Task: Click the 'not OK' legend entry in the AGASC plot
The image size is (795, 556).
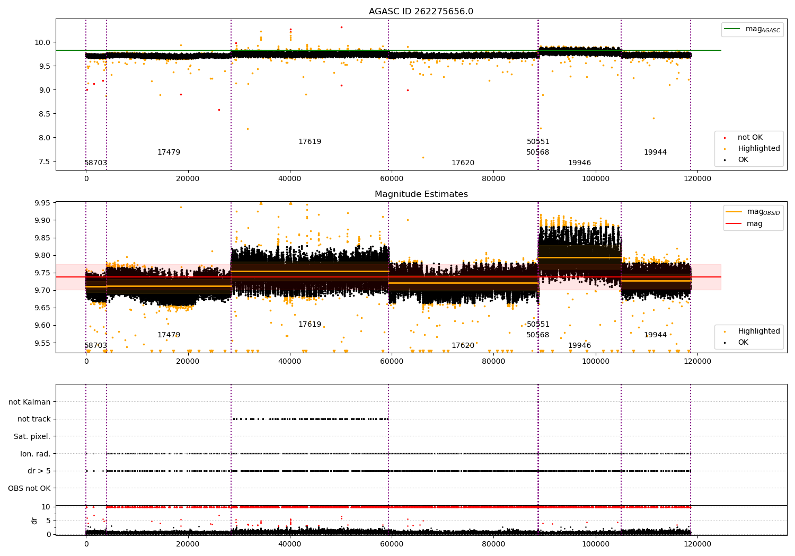Action: (x=750, y=138)
